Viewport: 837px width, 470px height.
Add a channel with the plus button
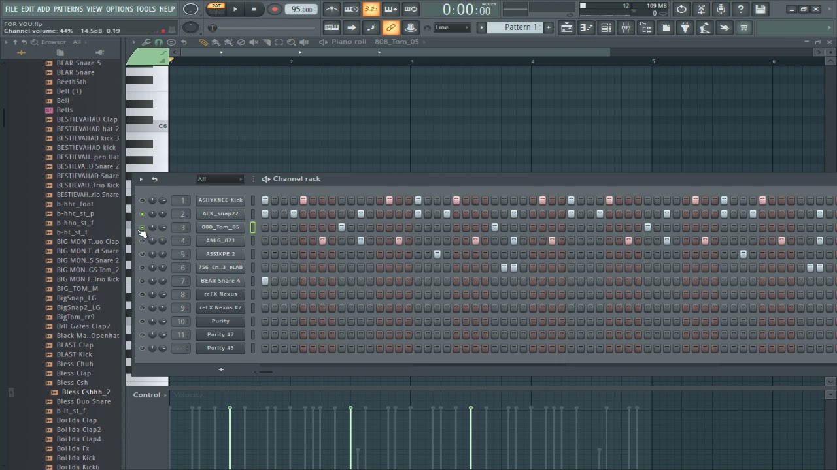(x=221, y=370)
